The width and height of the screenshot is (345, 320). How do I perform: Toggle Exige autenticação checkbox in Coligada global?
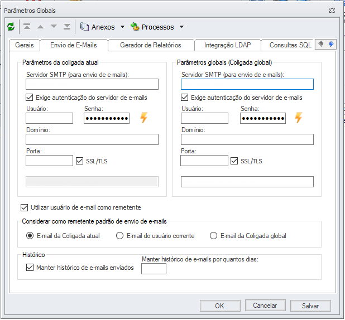pos(184,98)
